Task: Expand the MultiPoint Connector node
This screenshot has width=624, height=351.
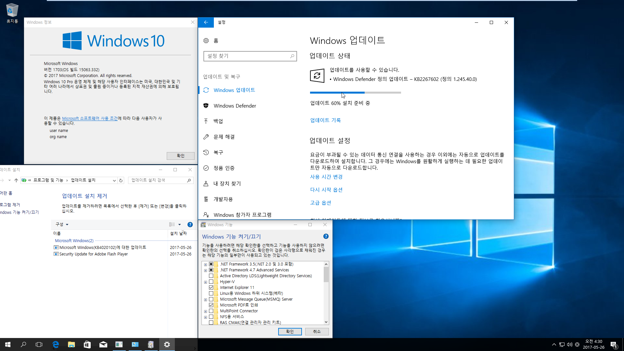Action: click(x=205, y=311)
